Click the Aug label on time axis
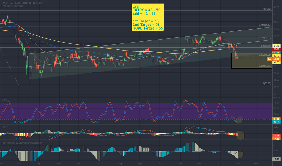The height and width of the screenshot is (166, 282). click(120, 164)
